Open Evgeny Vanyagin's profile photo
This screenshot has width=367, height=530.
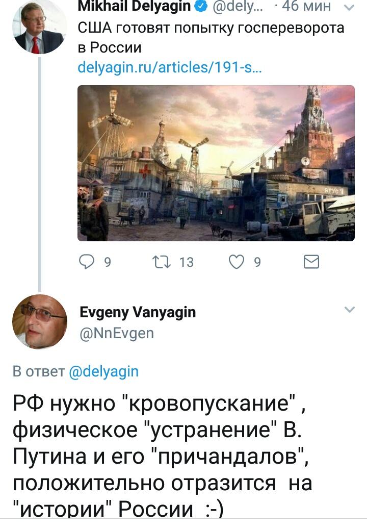pyautogui.click(x=39, y=321)
